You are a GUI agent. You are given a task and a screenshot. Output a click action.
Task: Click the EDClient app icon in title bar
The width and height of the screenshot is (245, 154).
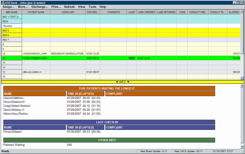tap(3, 3)
